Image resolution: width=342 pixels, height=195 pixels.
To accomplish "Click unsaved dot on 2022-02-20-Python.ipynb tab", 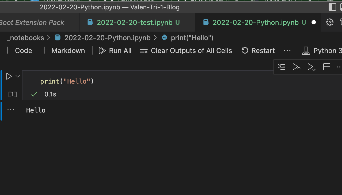I will click(x=314, y=22).
